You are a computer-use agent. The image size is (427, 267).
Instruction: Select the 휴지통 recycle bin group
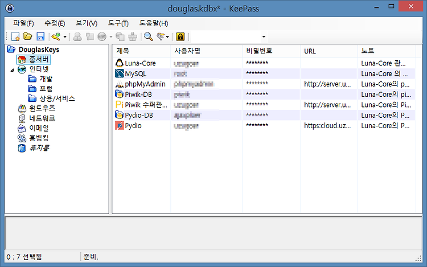pos(39,148)
